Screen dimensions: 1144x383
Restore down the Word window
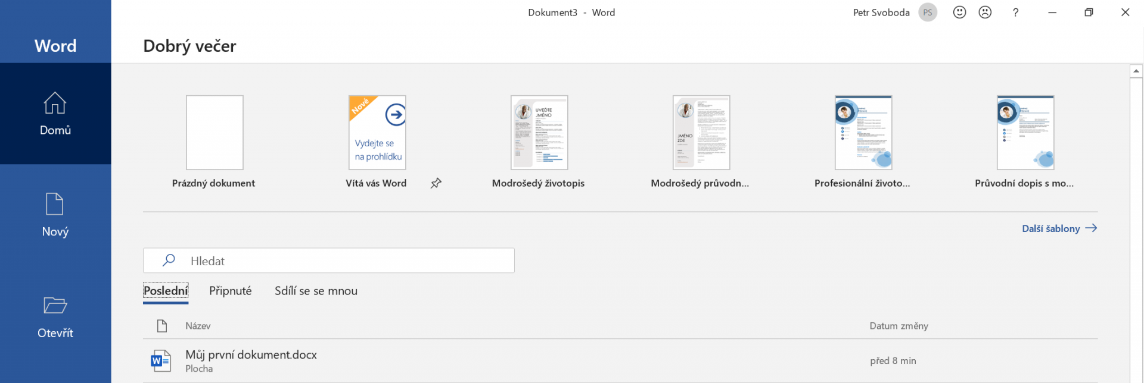(x=1089, y=12)
